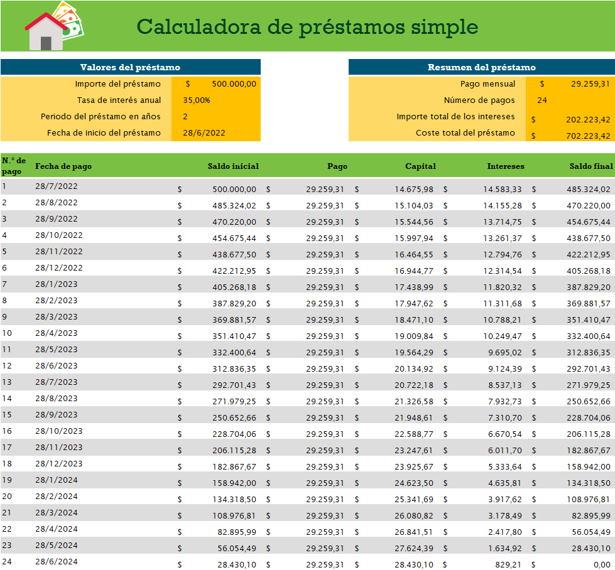Viewport: 615px width, 570px height.
Task: Select ending balance 422.212,95 in payment row 5
Action: (x=589, y=255)
